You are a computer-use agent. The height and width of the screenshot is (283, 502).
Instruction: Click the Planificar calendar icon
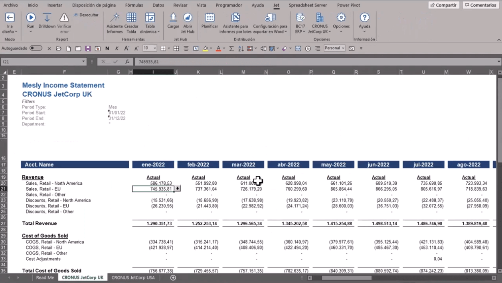pyautogui.click(x=209, y=18)
